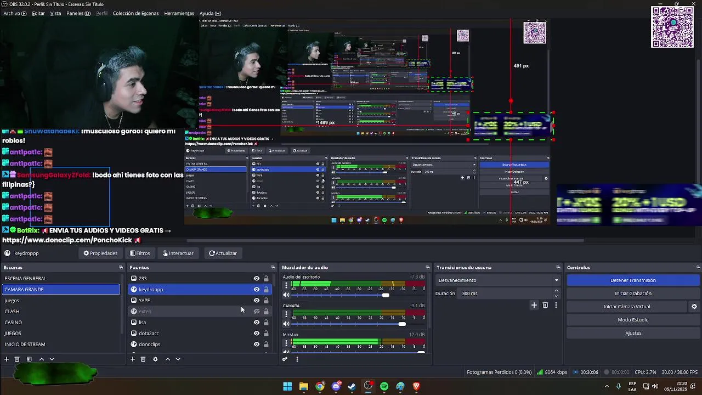The height and width of the screenshot is (395, 702).
Task: Remove selected scene with trash icon
Action: tap(17, 359)
